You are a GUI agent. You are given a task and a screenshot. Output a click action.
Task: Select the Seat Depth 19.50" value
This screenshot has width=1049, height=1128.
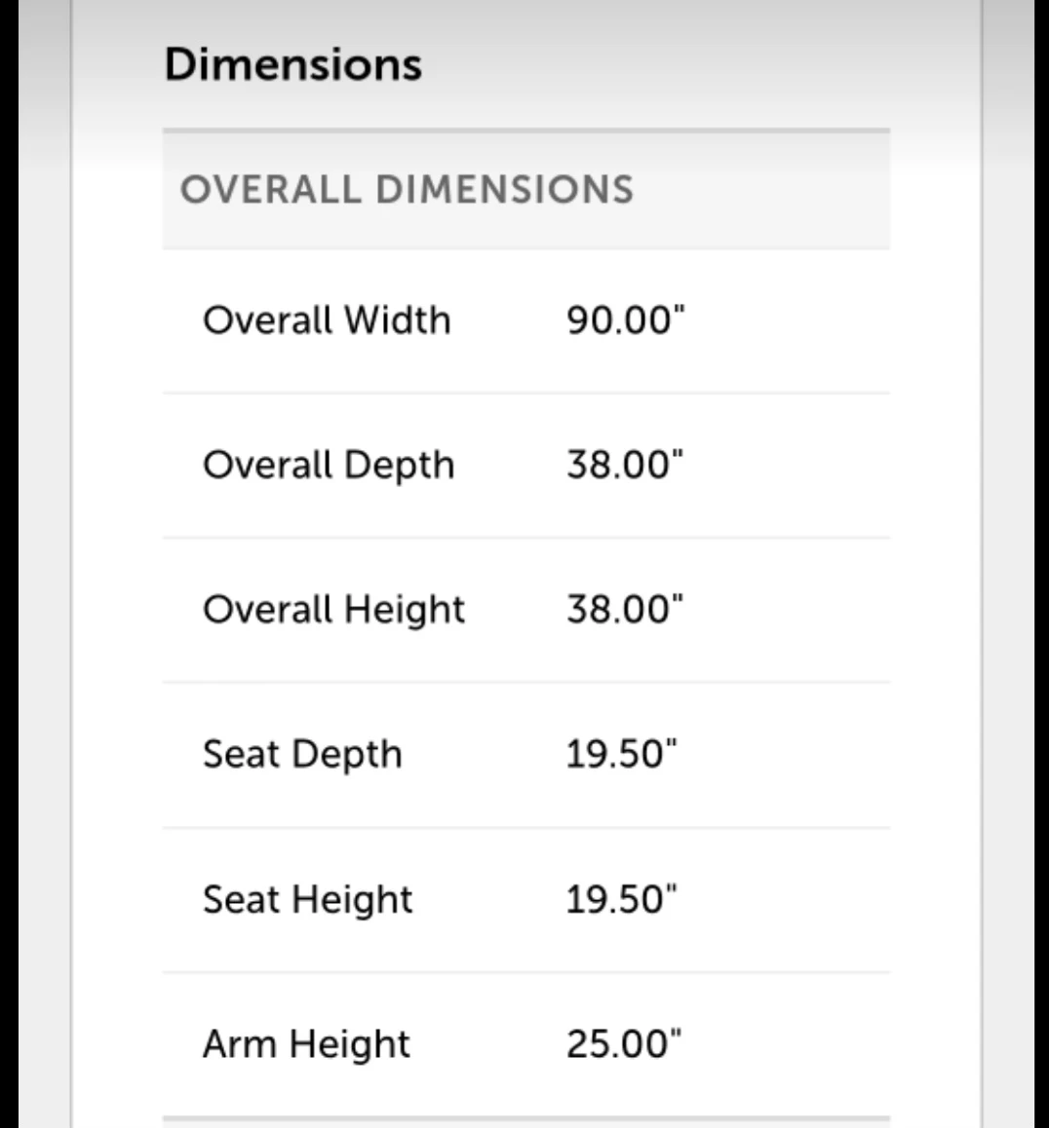[621, 754]
